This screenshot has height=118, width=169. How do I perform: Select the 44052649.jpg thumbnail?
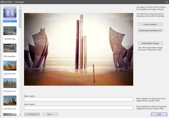pyautogui.click(x=10, y=31)
